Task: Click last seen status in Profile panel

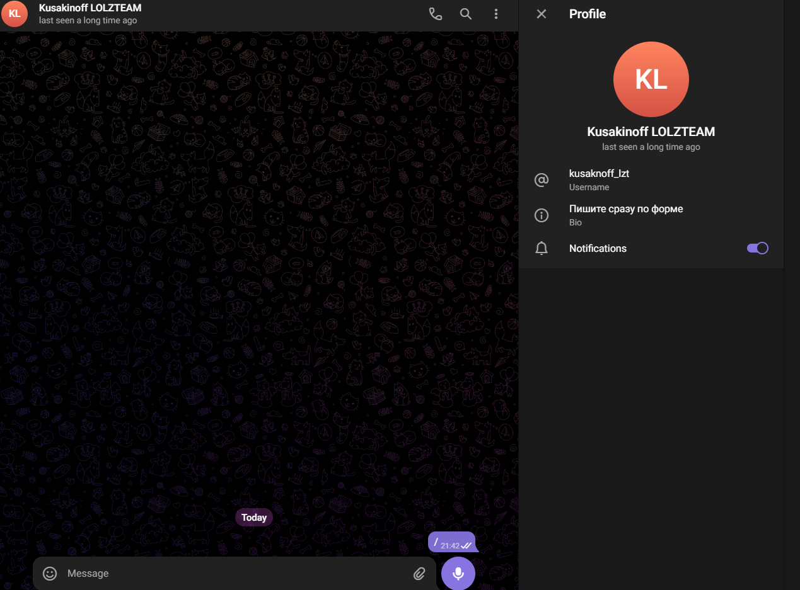Action: click(x=651, y=147)
